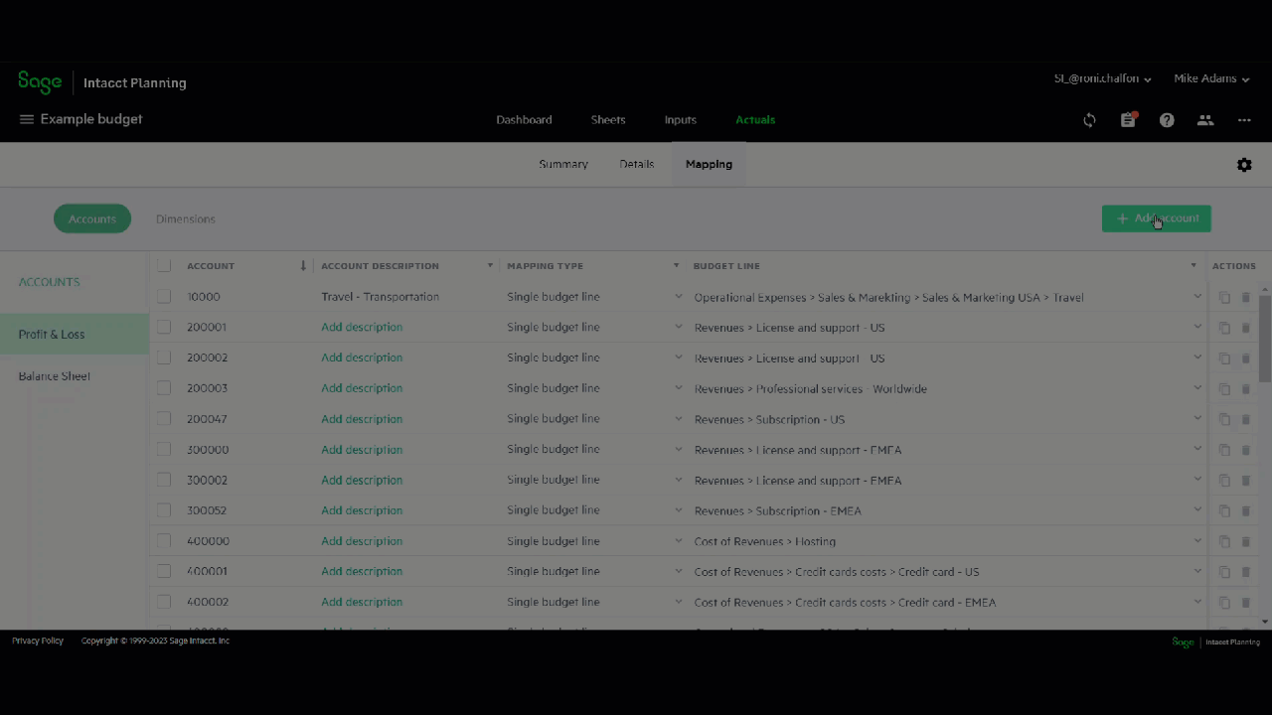Image resolution: width=1272 pixels, height=715 pixels.
Task: Select Profit & Loss in sidebar
Action: [x=75, y=335]
